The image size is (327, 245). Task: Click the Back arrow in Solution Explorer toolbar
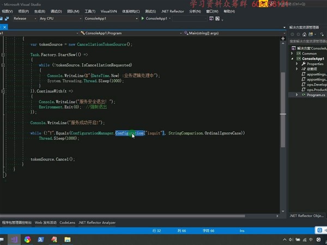click(x=292, y=34)
